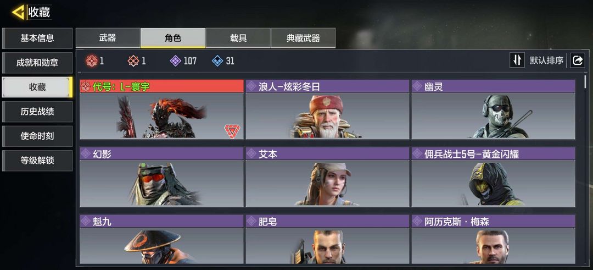Go to 基本信息 in the sidebar
593x270 pixels.
[x=37, y=38]
